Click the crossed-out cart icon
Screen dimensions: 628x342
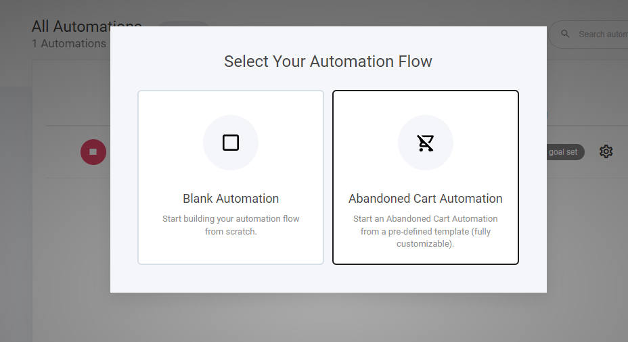point(425,143)
